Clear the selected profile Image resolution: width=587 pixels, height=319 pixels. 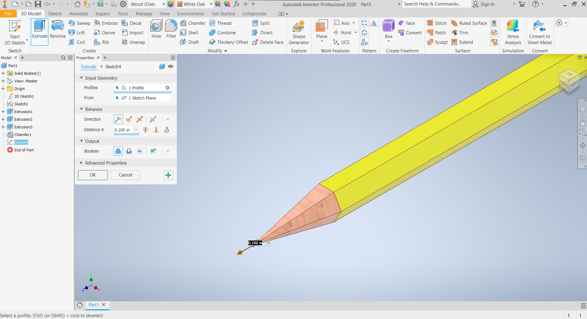[167, 88]
